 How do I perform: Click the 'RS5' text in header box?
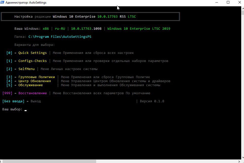(x=123, y=17)
